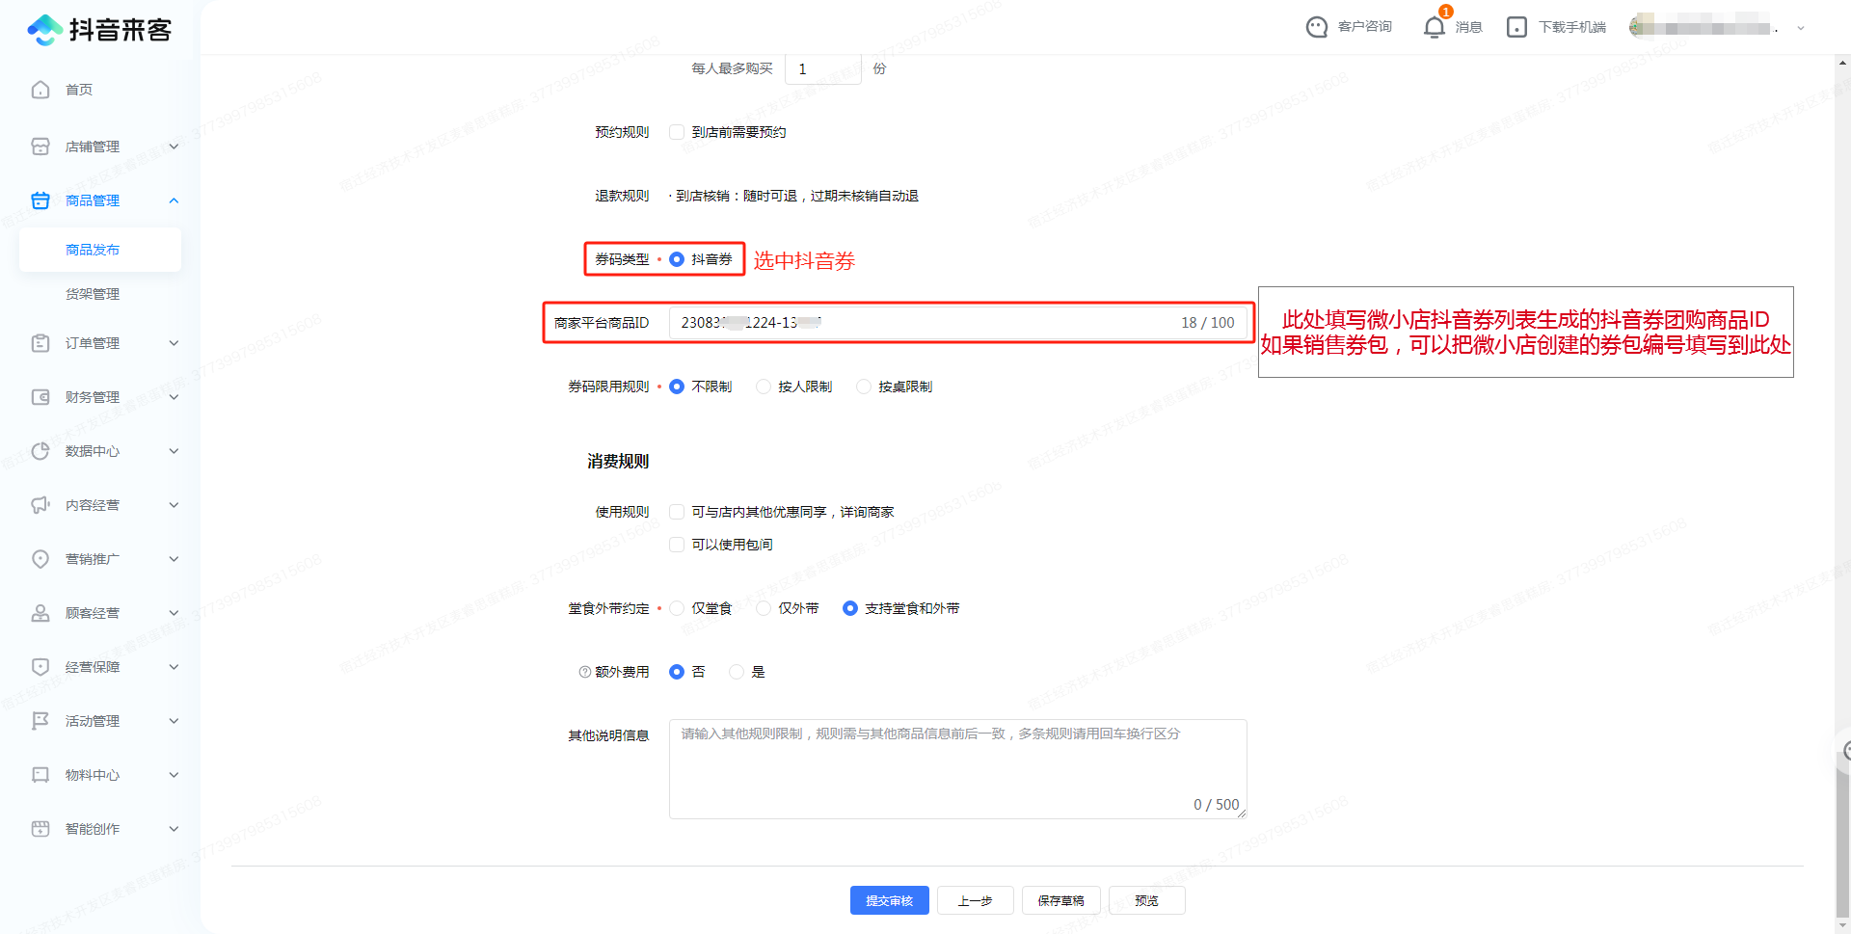The width and height of the screenshot is (1851, 934).
Task: Select 按人限制 radio option
Action: (x=764, y=387)
